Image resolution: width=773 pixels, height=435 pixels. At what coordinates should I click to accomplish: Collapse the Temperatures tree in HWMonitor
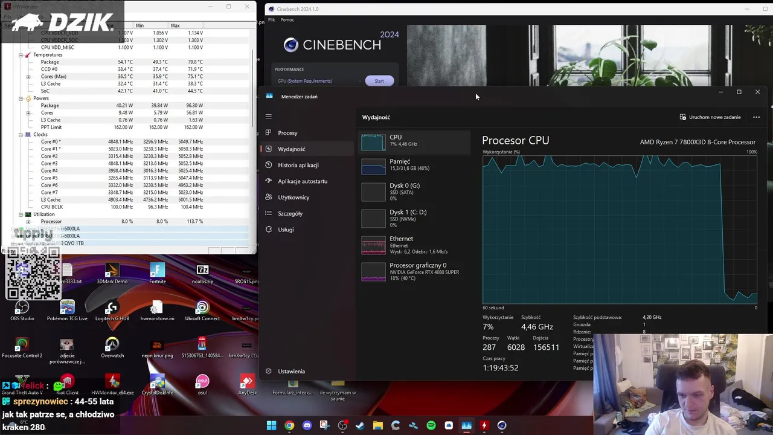[21, 55]
